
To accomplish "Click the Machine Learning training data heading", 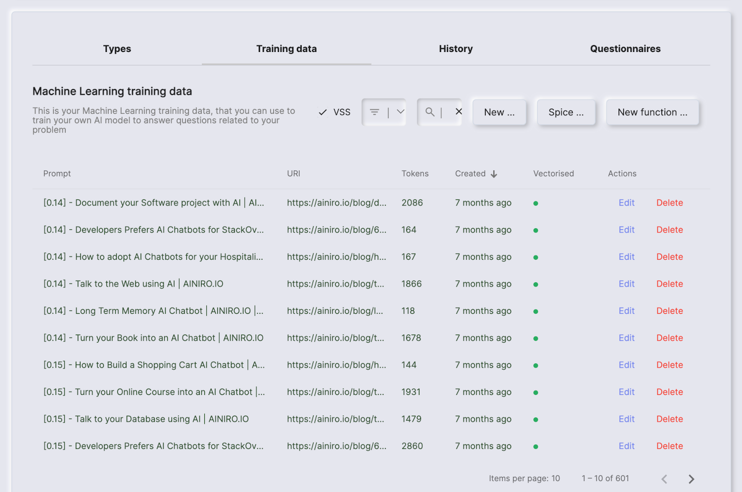I will point(112,92).
